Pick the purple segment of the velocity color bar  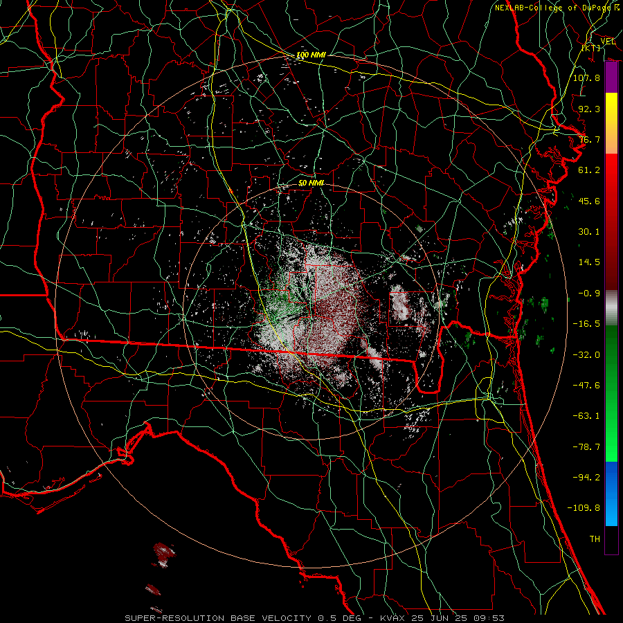click(x=611, y=78)
